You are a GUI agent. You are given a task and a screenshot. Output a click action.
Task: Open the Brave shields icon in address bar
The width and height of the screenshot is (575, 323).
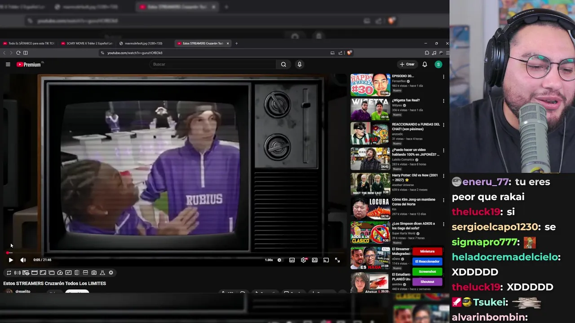tap(349, 52)
